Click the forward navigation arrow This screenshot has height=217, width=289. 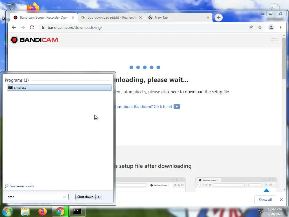point(23,27)
